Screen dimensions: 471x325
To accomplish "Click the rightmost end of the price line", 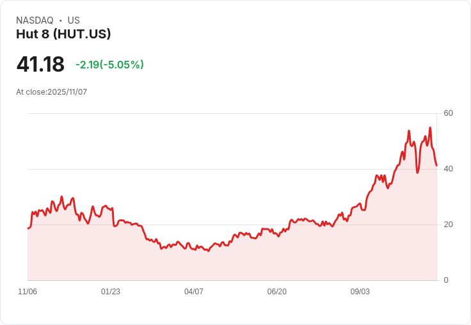I will click(436, 166).
